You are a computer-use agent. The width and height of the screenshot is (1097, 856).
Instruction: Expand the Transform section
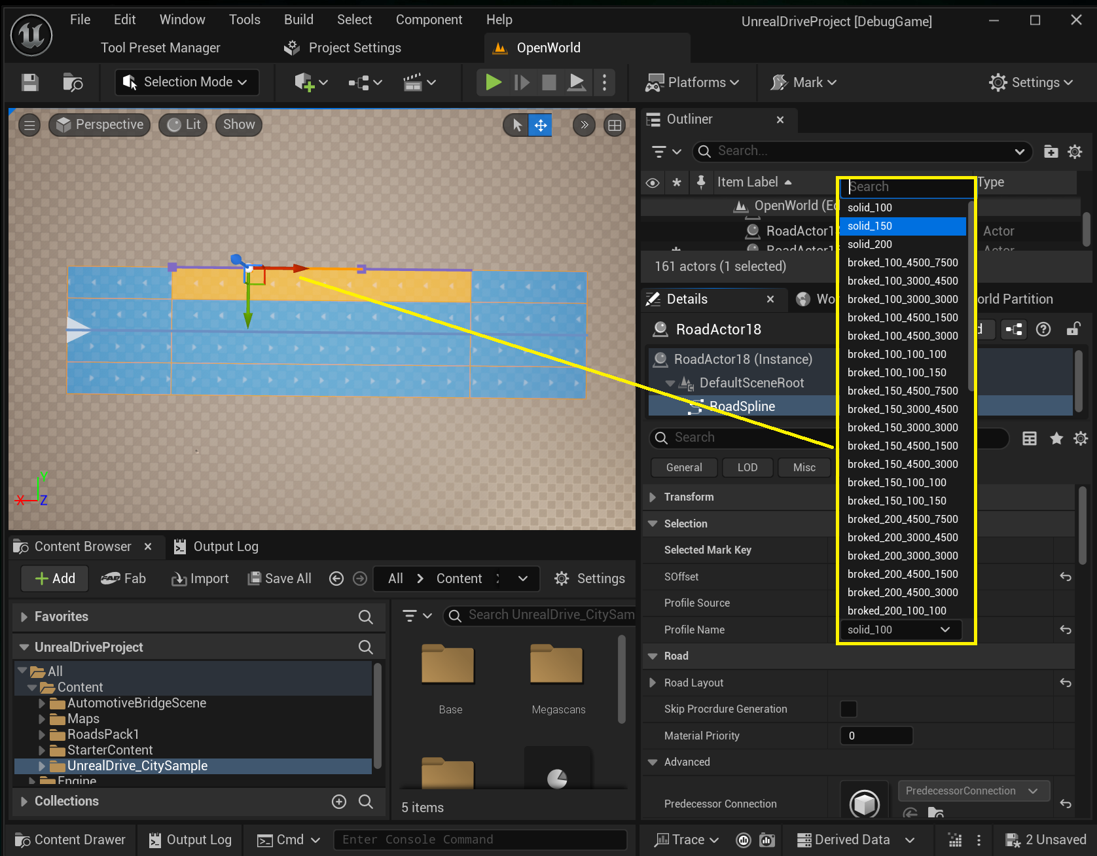click(653, 497)
